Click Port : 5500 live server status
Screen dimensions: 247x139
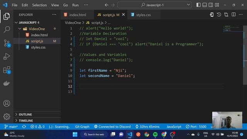click(196, 127)
